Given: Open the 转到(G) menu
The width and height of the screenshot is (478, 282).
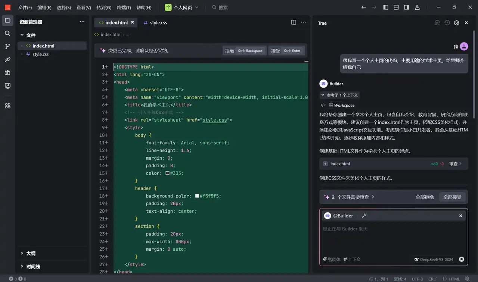Looking at the screenshot, I should pyautogui.click(x=104, y=7).
